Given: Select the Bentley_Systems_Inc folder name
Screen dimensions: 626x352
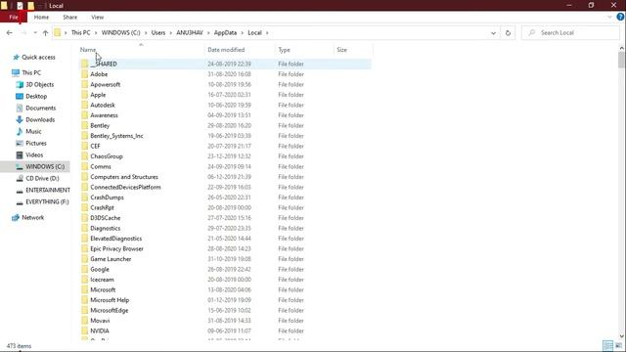Looking at the screenshot, I should (x=116, y=136).
